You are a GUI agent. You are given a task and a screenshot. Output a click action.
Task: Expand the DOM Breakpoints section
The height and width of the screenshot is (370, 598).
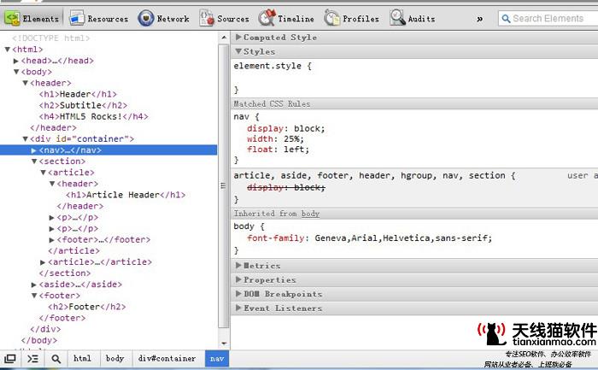click(238, 293)
